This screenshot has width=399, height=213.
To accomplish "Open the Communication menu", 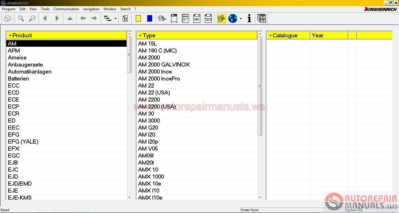I will point(66,9).
